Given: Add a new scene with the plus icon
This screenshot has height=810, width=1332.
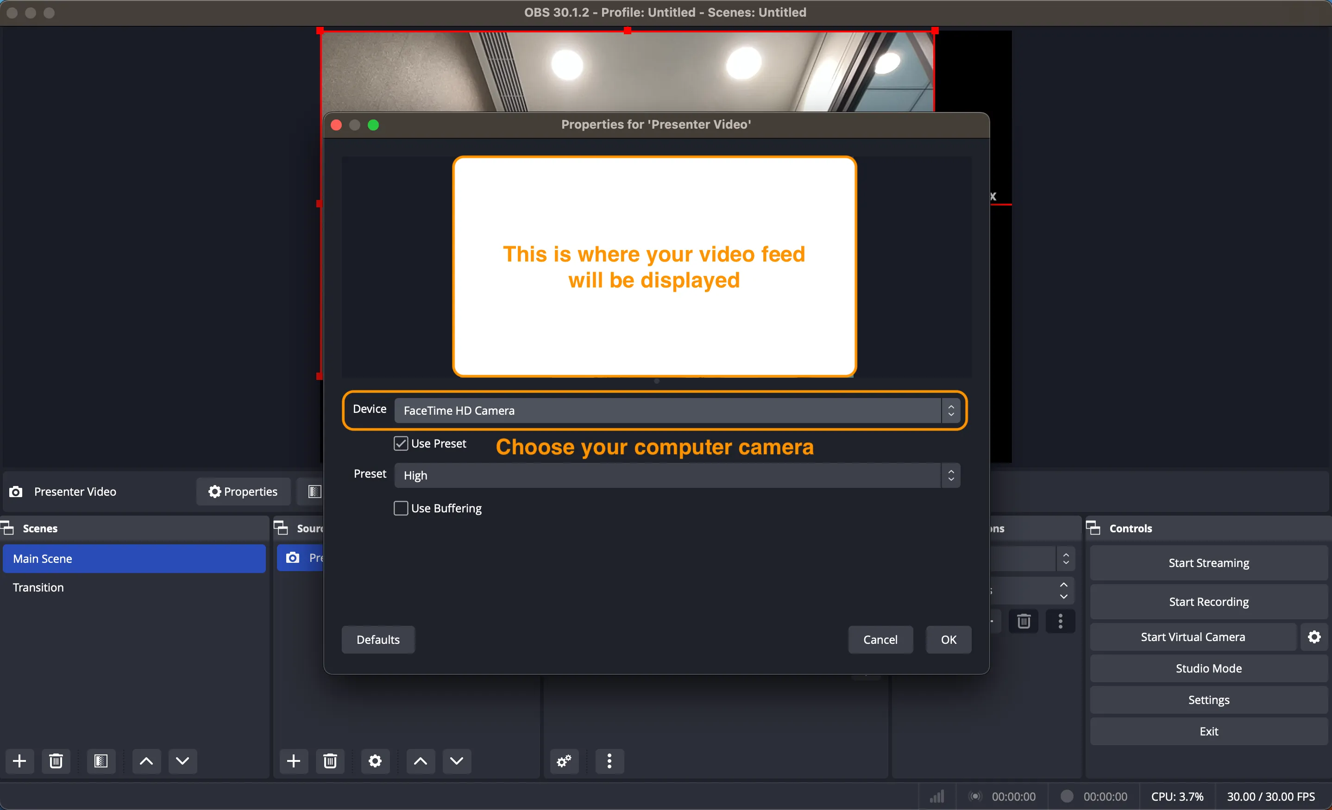Looking at the screenshot, I should pos(19,761).
